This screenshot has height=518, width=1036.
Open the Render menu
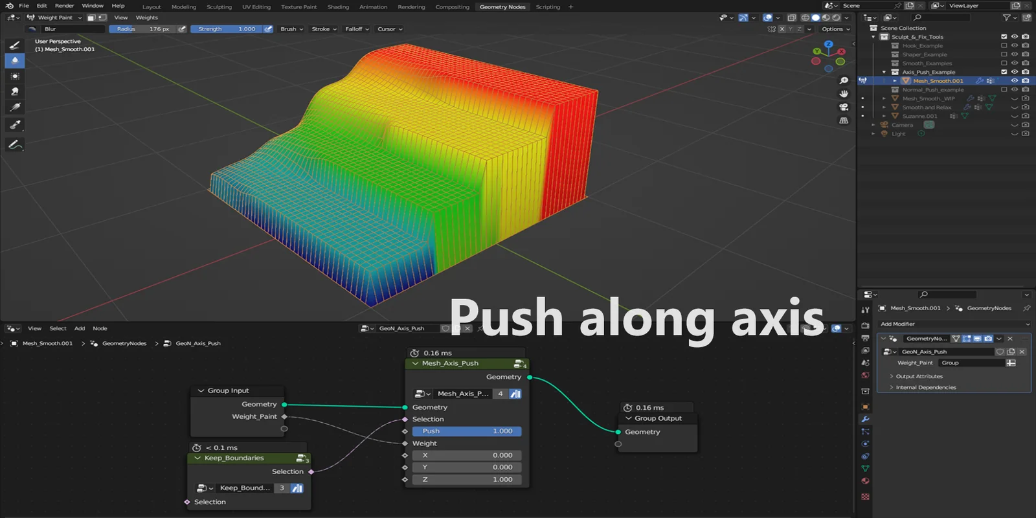[64, 6]
